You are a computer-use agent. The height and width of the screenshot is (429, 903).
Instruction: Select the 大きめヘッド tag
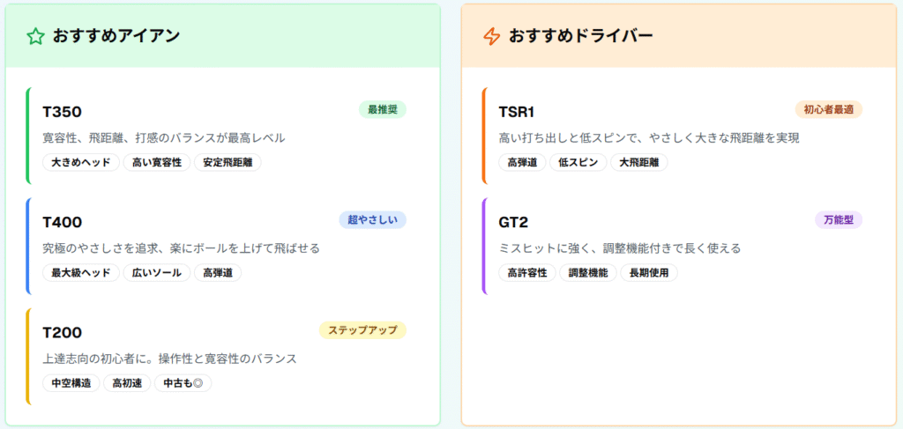point(81,163)
